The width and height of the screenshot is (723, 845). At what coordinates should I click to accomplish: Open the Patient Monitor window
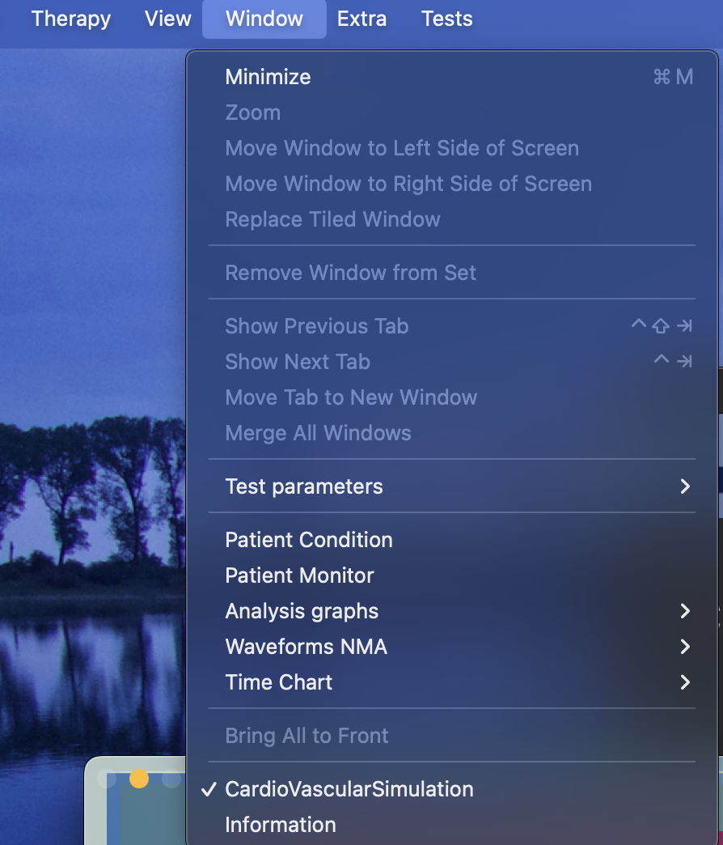[299, 575]
